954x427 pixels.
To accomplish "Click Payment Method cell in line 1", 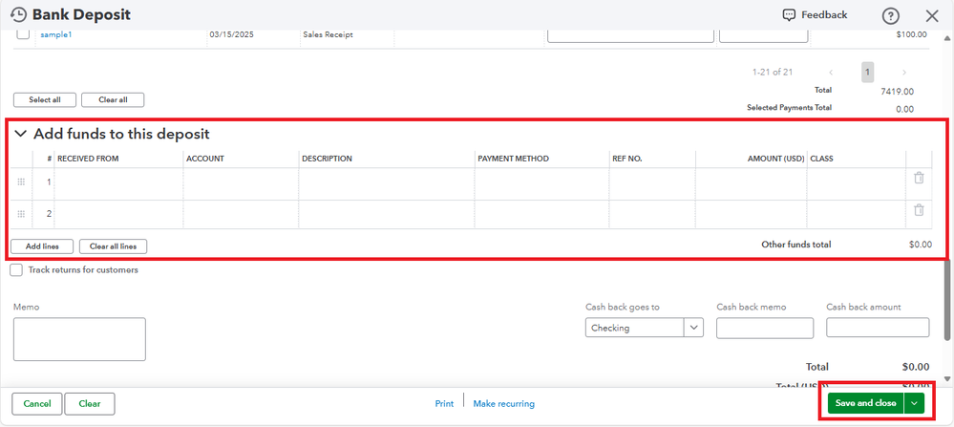I will 541,181.
